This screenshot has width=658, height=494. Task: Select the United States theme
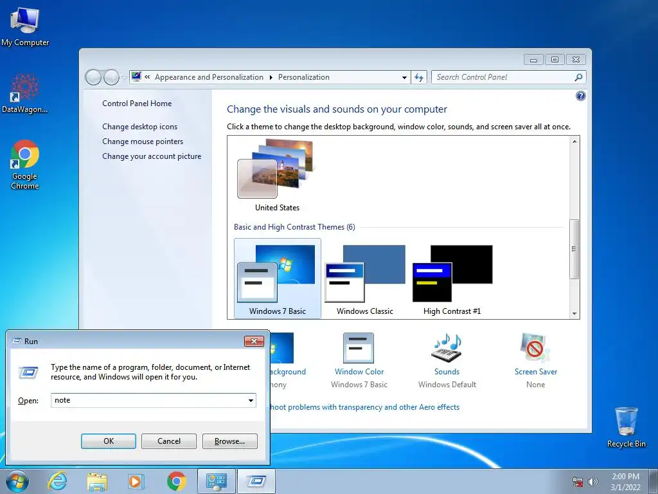click(277, 175)
